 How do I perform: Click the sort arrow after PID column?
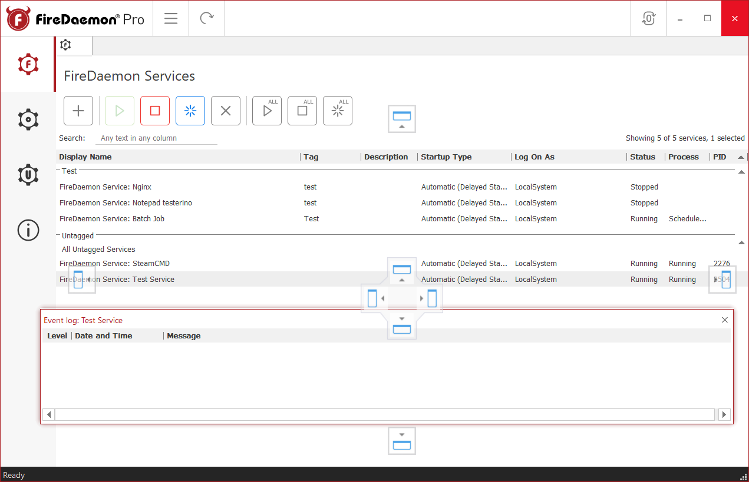coord(741,157)
